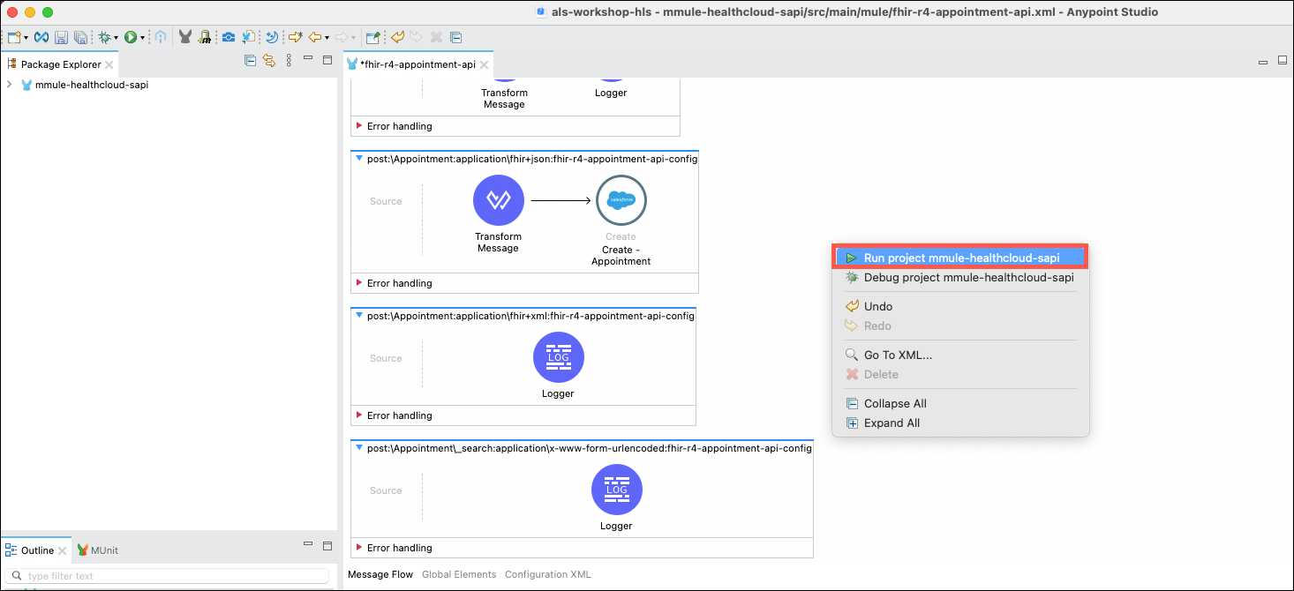This screenshot has width=1294, height=591.
Task: Choose Run project mmule-healthcloud-sapi
Action: click(x=960, y=258)
